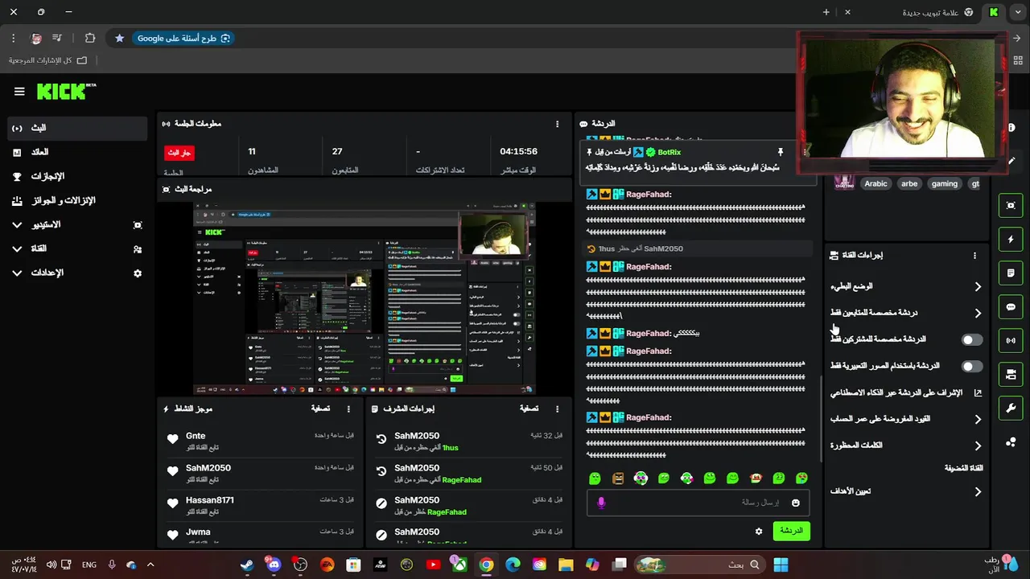Image resolution: width=1030 pixels, height=579 pixels.
Task: Click the username Jwma in the activity feed
Action: pos(198,532)
